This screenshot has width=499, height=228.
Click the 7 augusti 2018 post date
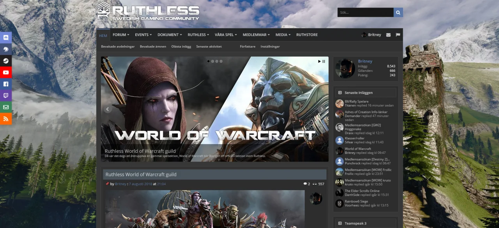point(140,184)
